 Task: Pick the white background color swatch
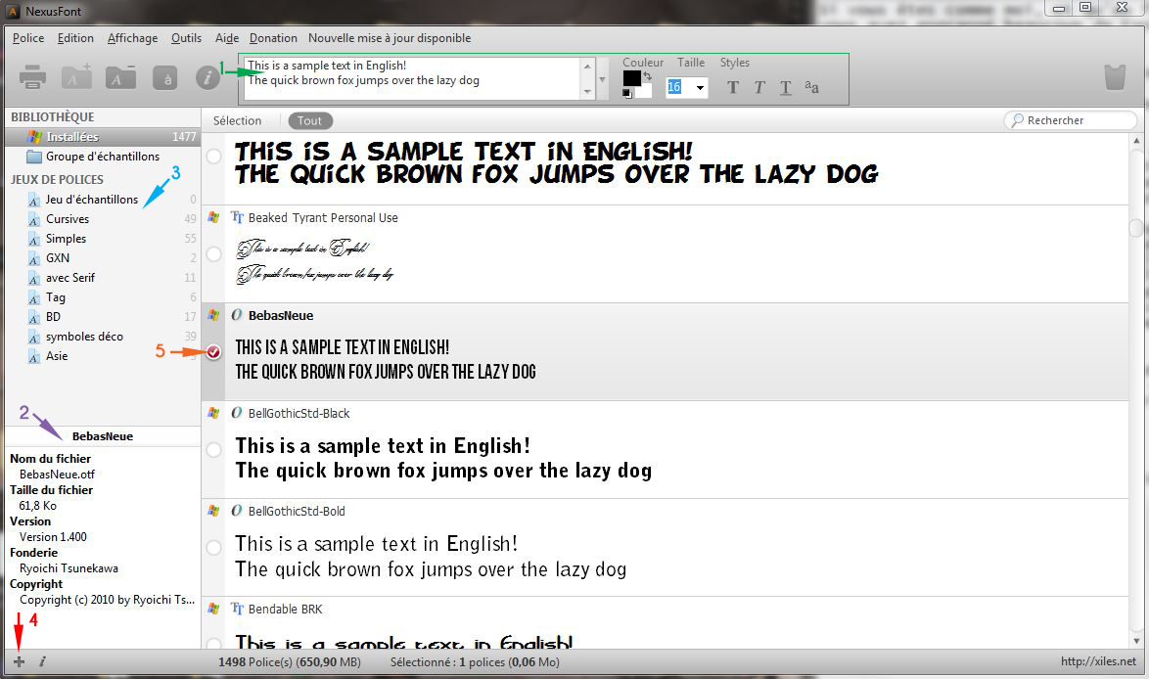(645, 91)
